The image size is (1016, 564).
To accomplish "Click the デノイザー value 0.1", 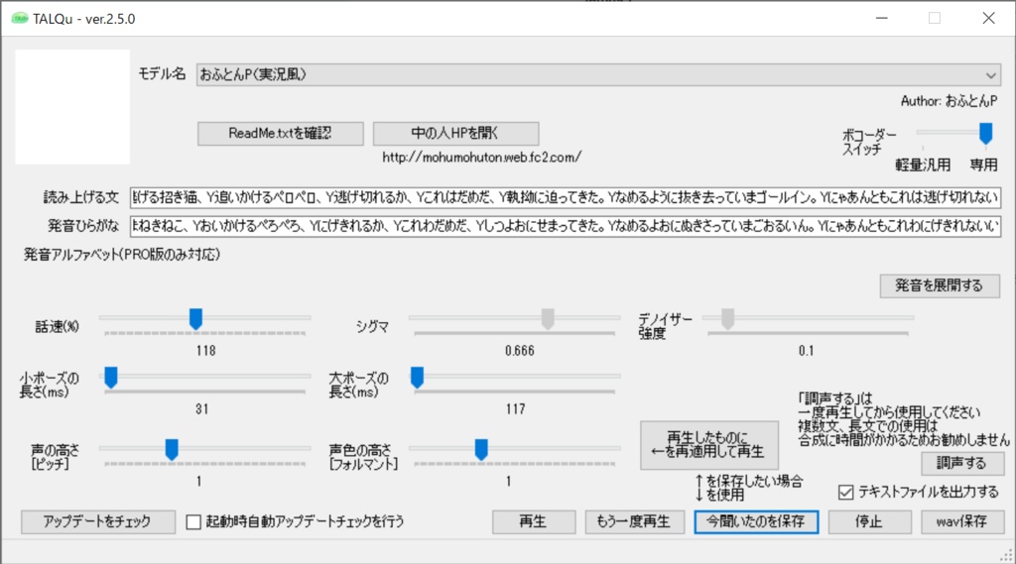I will (806, 350).
